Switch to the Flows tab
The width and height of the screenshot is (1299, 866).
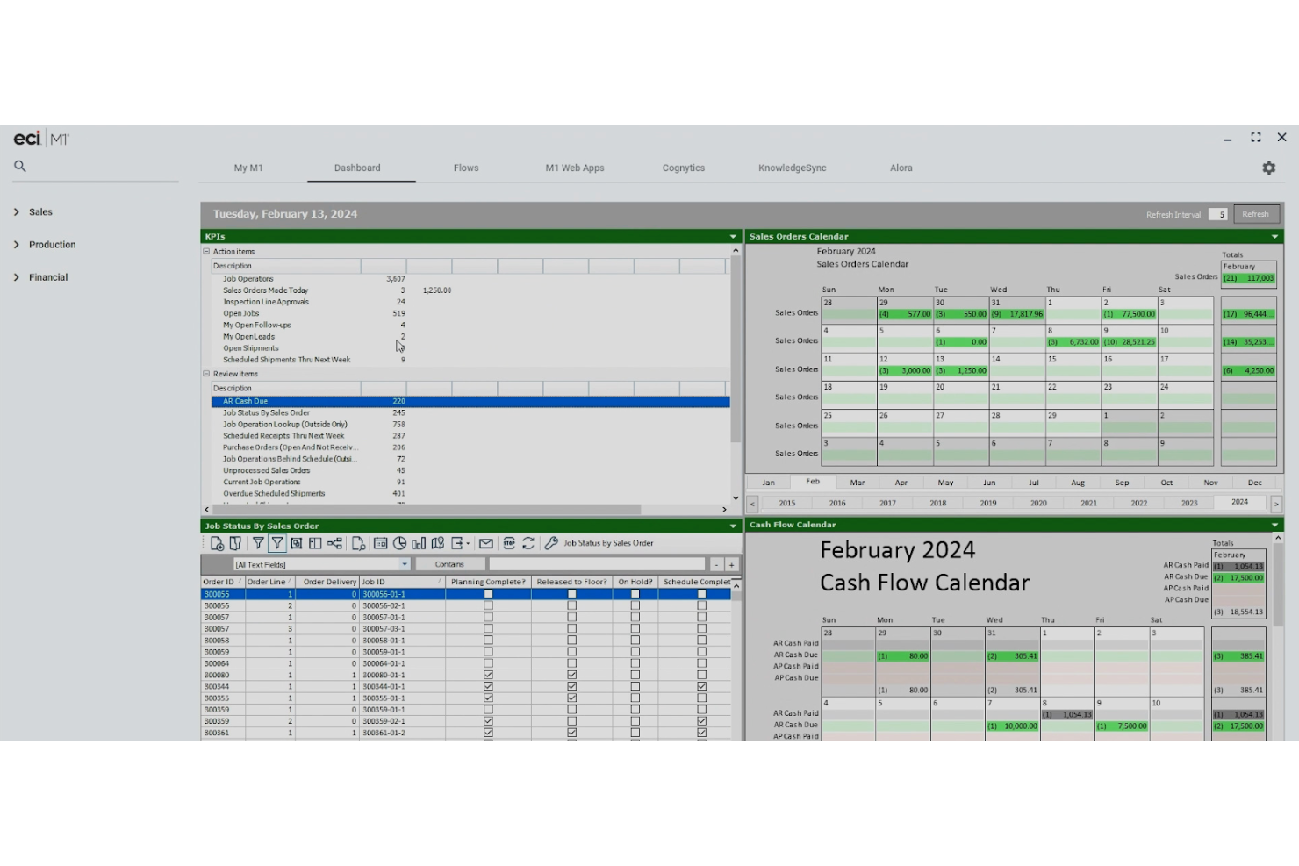pyautogui.click(x=466, y=168)
